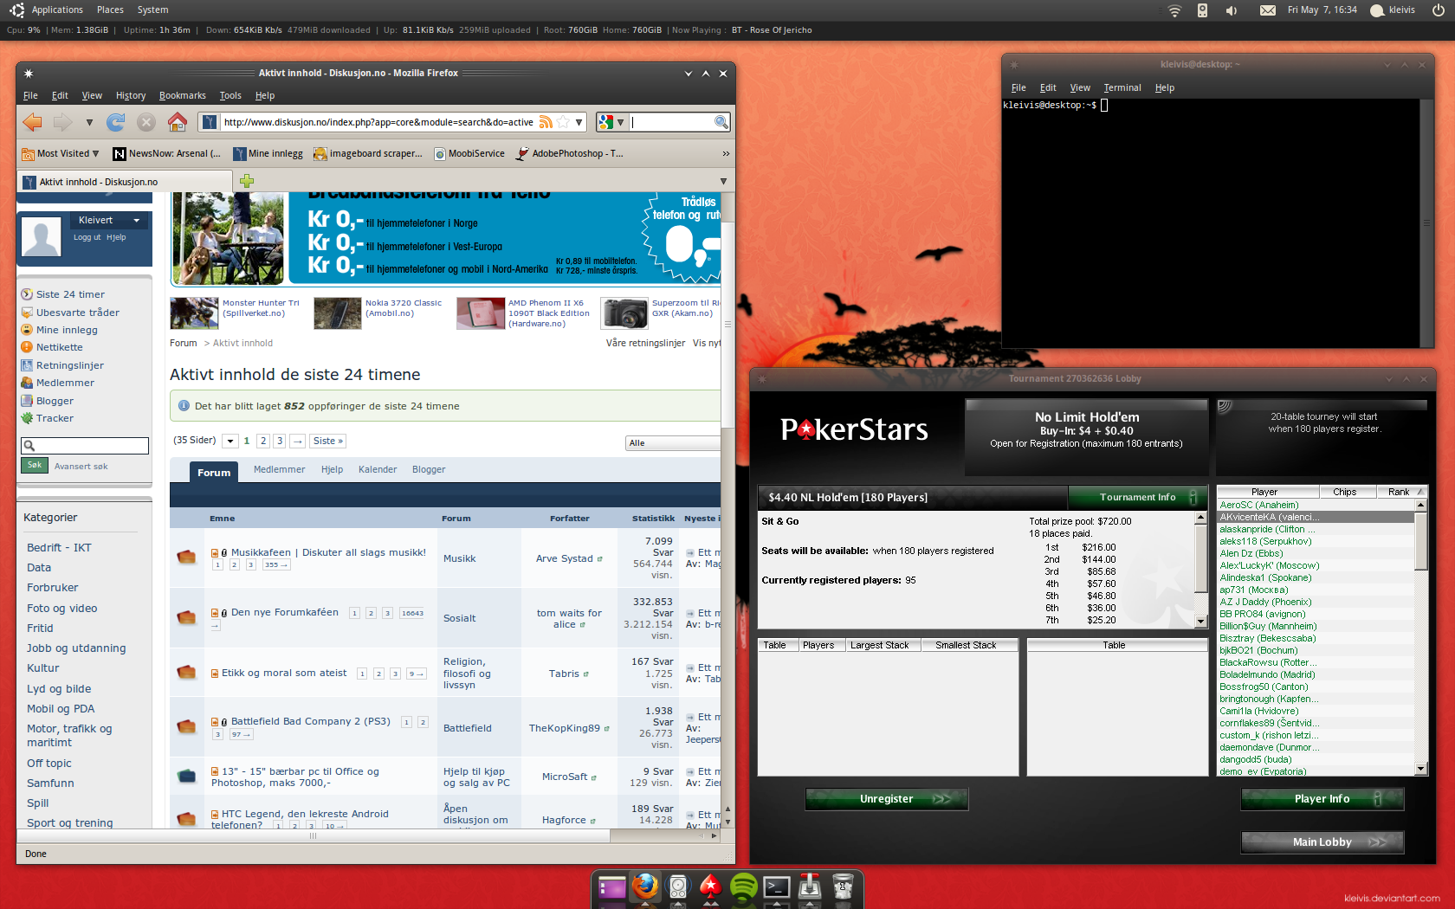Click the forum sidebar search field
This screenshot has width=1455, height=909.
85,445
